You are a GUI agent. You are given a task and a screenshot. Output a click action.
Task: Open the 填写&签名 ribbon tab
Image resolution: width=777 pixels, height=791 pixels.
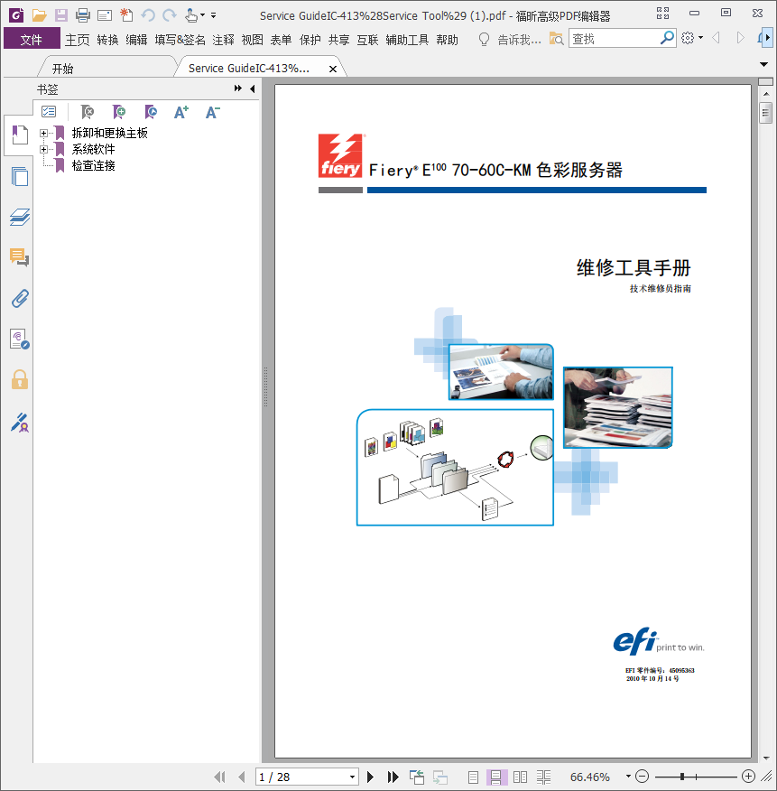click(180, 40)
